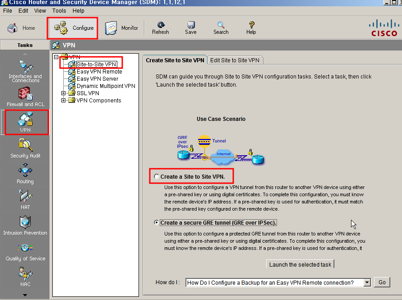Viewport: 402px width, 300px height.
Task: Select SSL VPN tree node
Action: pos(88,93)
